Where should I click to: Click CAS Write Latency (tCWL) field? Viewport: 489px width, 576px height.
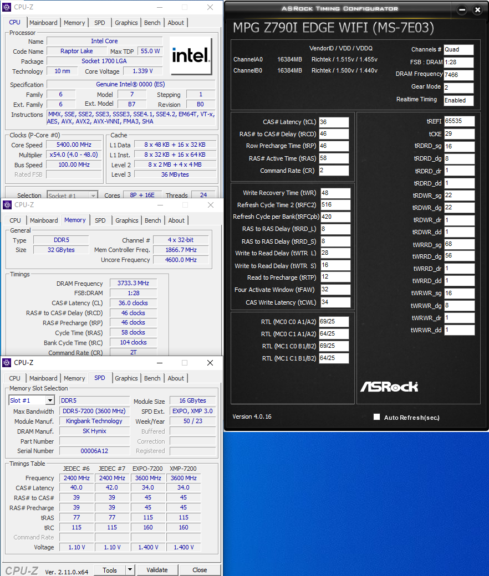[x=335, y=302]
